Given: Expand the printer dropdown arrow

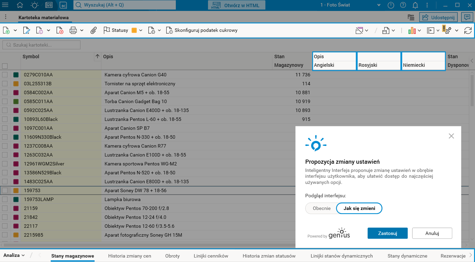Looking at the screenshot, I should click(82, 30).
